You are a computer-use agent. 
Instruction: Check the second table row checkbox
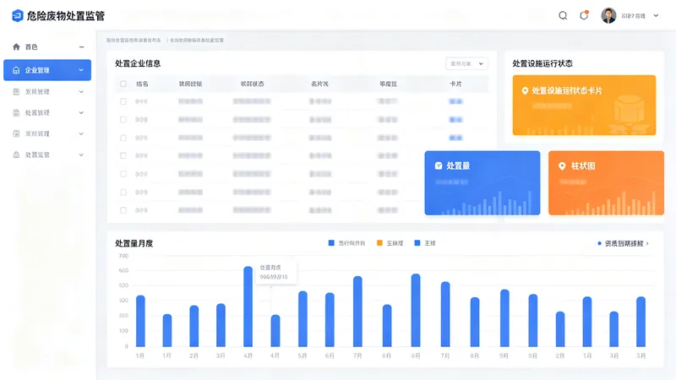(x=123, y=119)
